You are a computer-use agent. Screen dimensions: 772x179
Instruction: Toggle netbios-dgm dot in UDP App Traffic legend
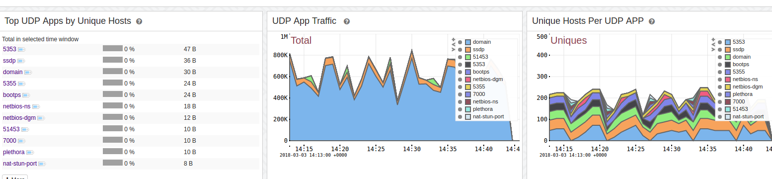point(460,80)
